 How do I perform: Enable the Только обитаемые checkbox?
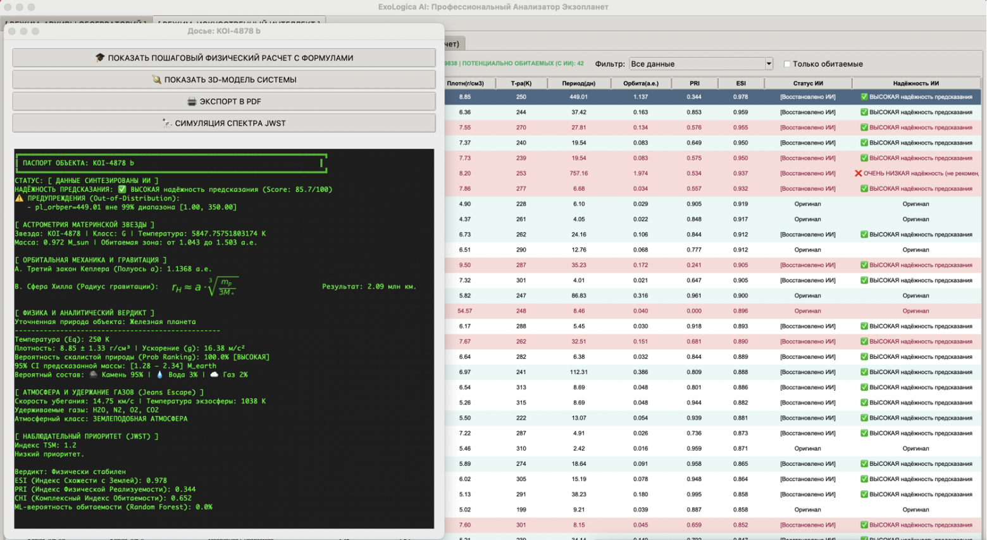tap(787, 64)
